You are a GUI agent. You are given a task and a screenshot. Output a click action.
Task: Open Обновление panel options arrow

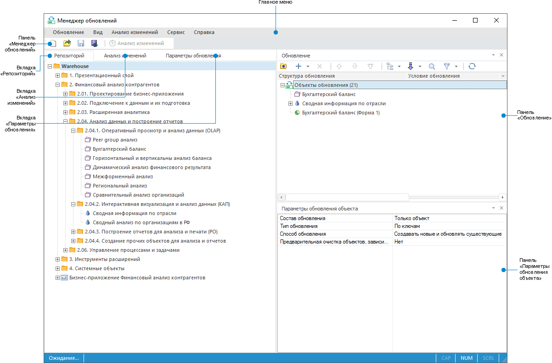point(493,55)
